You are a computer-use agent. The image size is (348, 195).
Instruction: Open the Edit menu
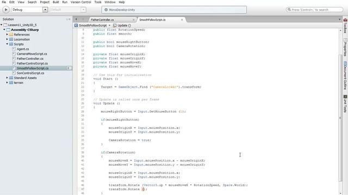(12, 2)
